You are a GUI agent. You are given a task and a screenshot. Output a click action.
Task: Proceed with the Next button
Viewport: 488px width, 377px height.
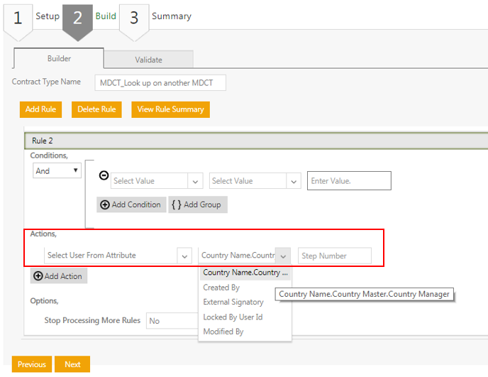click(72, 364)
